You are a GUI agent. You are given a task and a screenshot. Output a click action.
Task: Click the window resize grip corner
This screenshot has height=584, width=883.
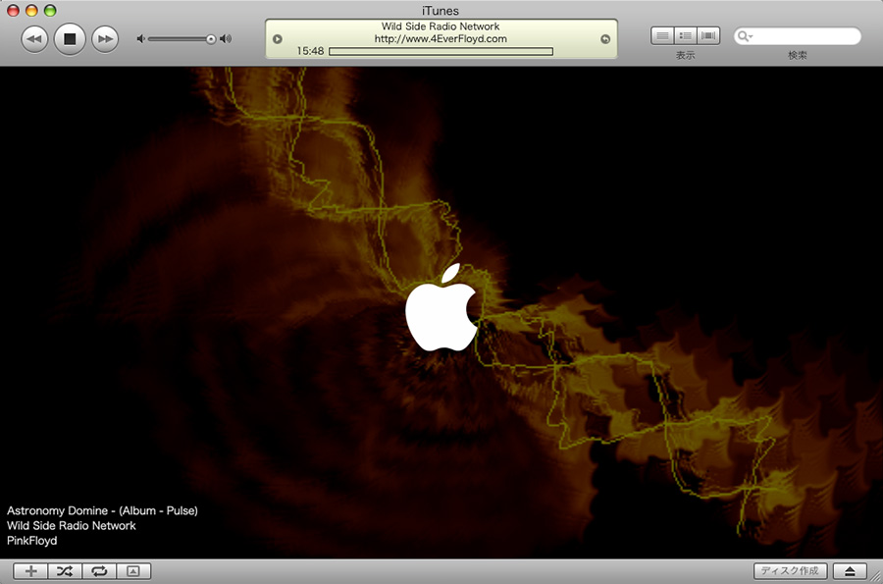pos(876,577)
